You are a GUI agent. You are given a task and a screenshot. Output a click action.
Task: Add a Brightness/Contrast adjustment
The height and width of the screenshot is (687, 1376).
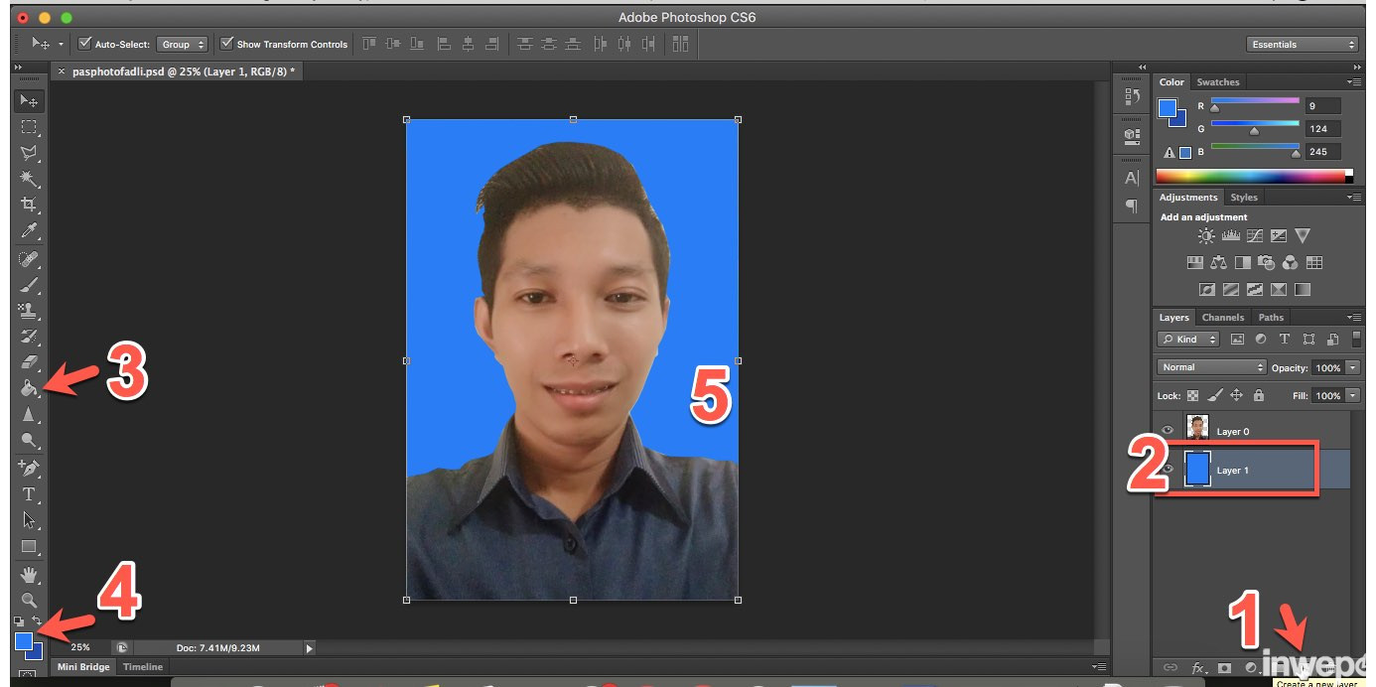pyautogui.click(x=1206, y=236)
